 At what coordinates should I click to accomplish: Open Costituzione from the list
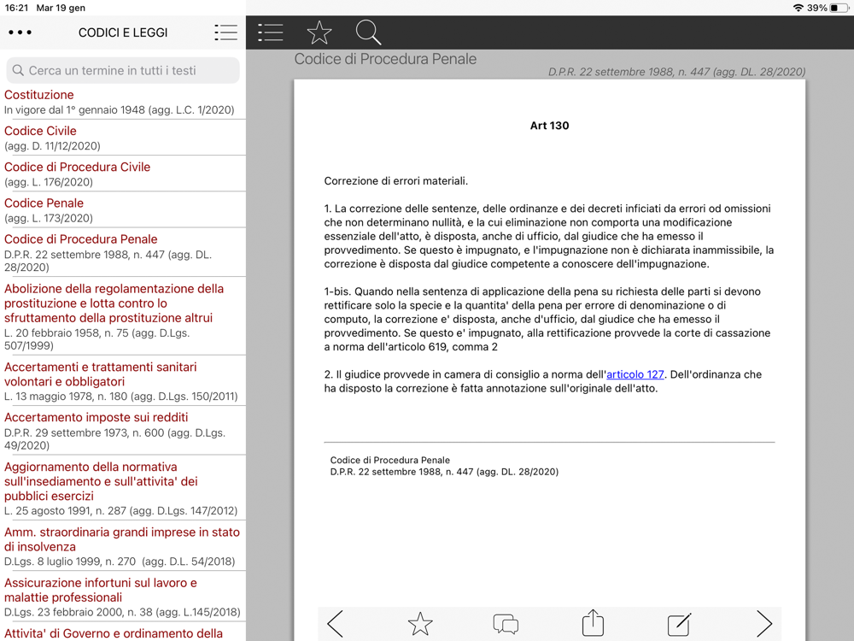tap(39, 95)
